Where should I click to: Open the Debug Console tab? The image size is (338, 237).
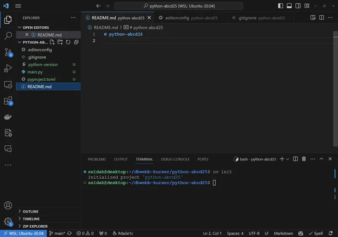[175, 159]
